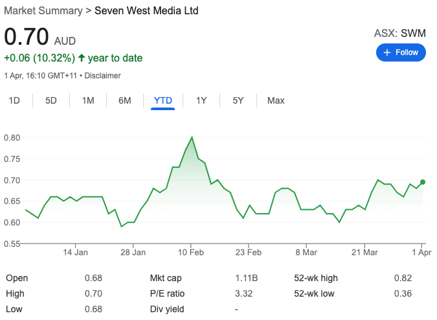Click the green dot marking the current price

tap(423, 182)
